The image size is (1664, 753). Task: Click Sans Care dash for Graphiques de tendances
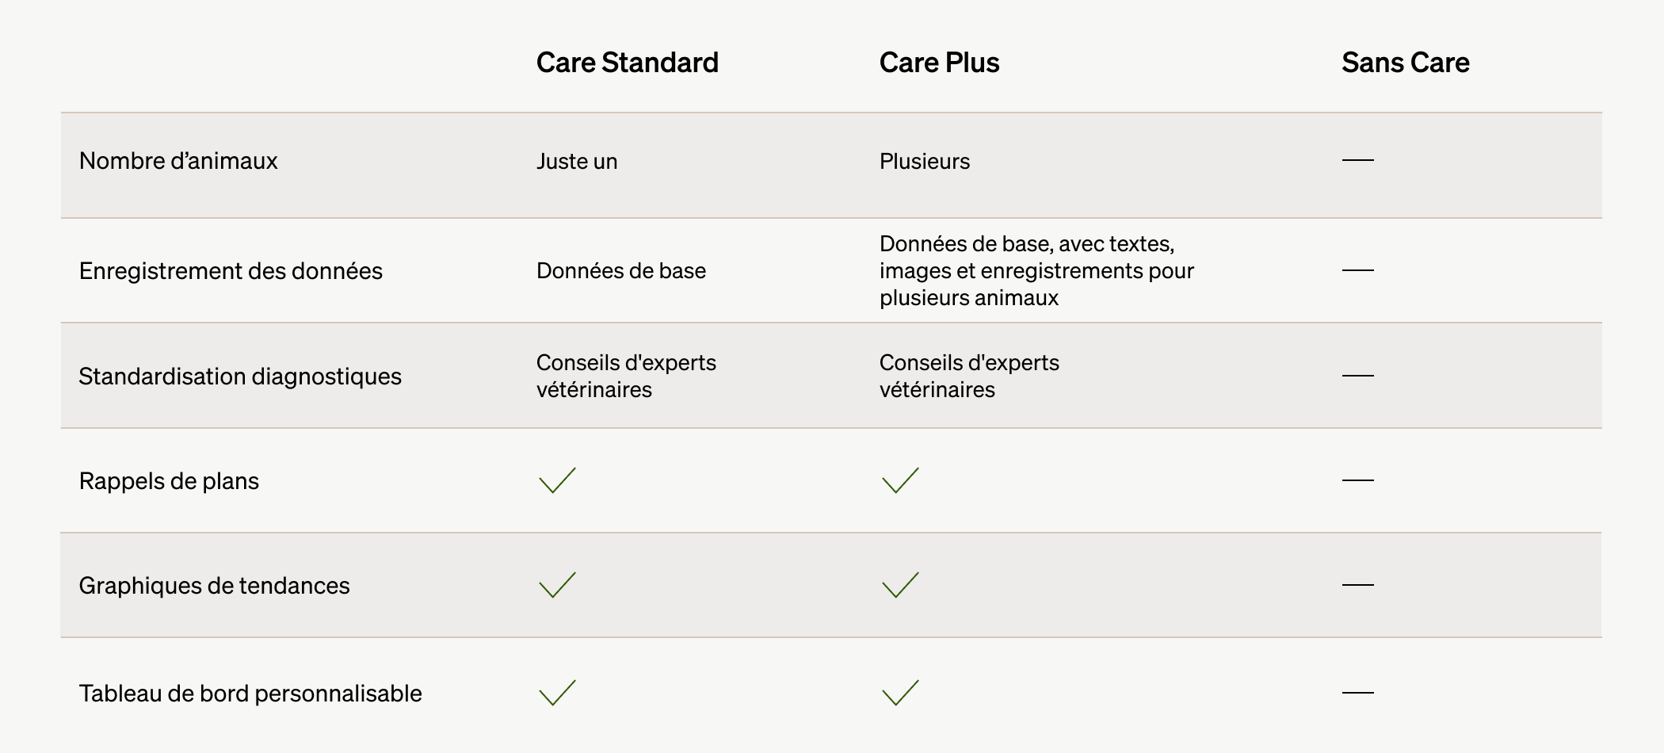point(1357,585)
